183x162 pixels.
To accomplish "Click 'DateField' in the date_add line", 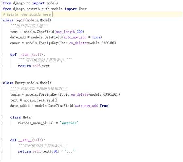I will coord(53,37).
